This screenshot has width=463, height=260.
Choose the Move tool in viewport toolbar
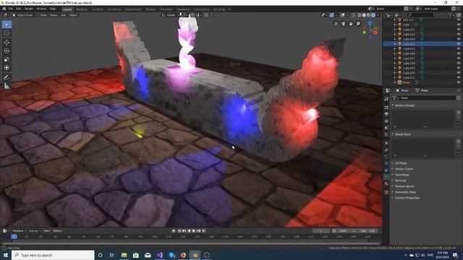(7, 43)
